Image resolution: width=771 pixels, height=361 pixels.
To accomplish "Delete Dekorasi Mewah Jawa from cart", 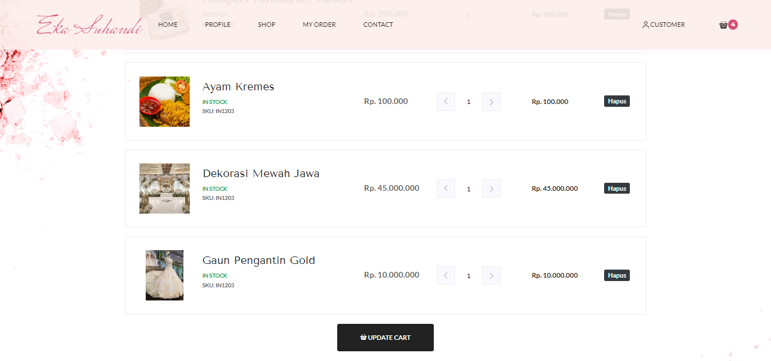I will (x=617, y=188).
